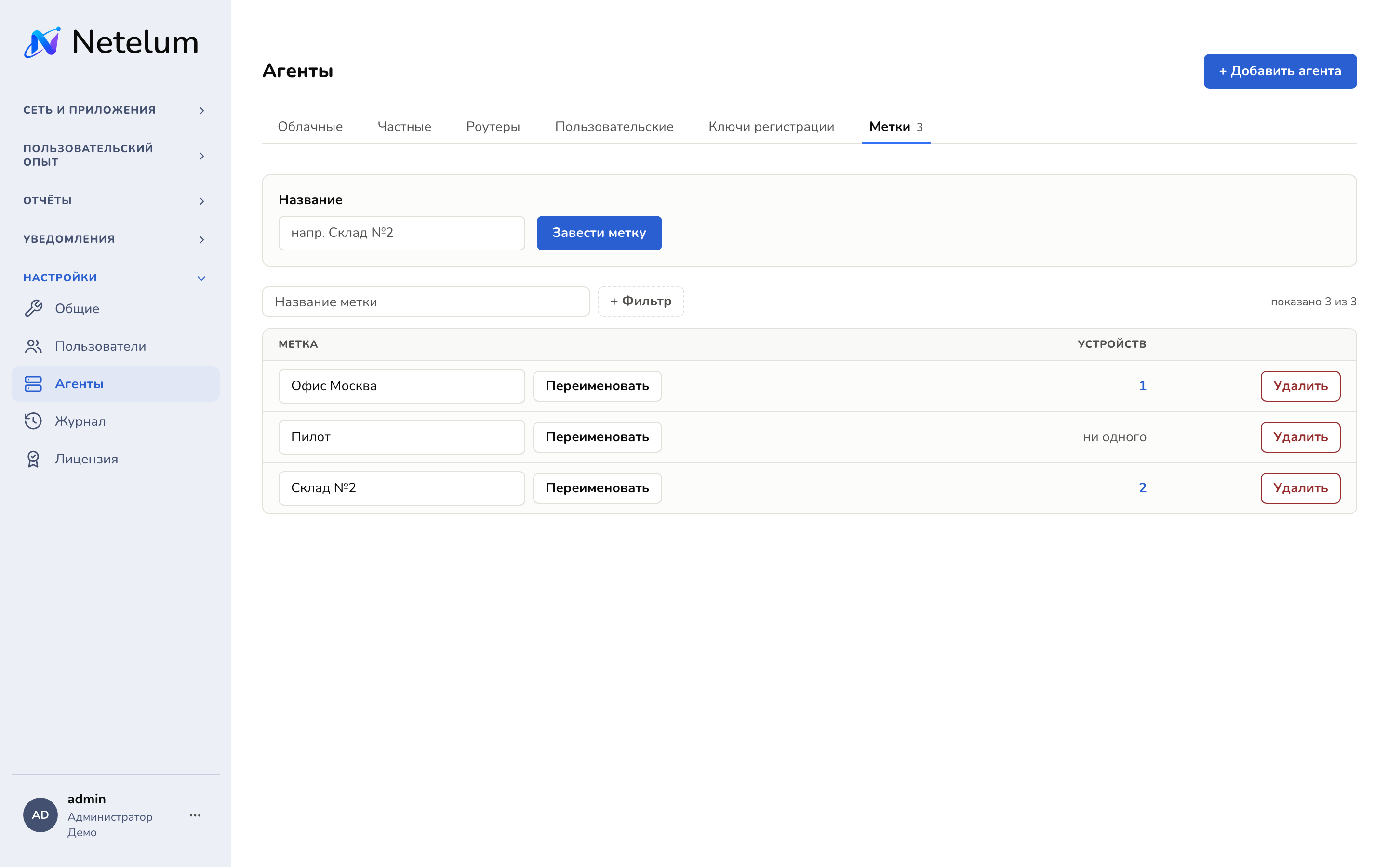This screenshot has width=1388, height=867.
Task: Add a filter with the Фильтр button
Action: (641, 302)
